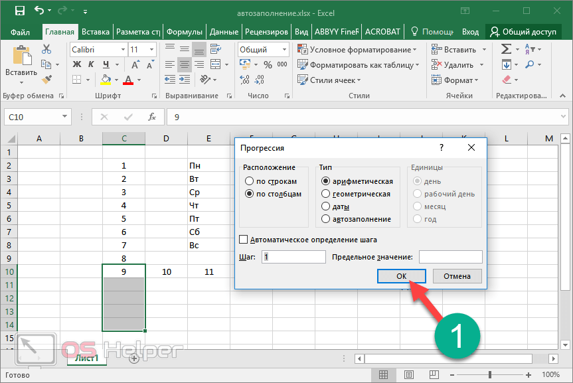Click the Save floppy disk icon
573x383 pixels.
[x=19, y=11]
